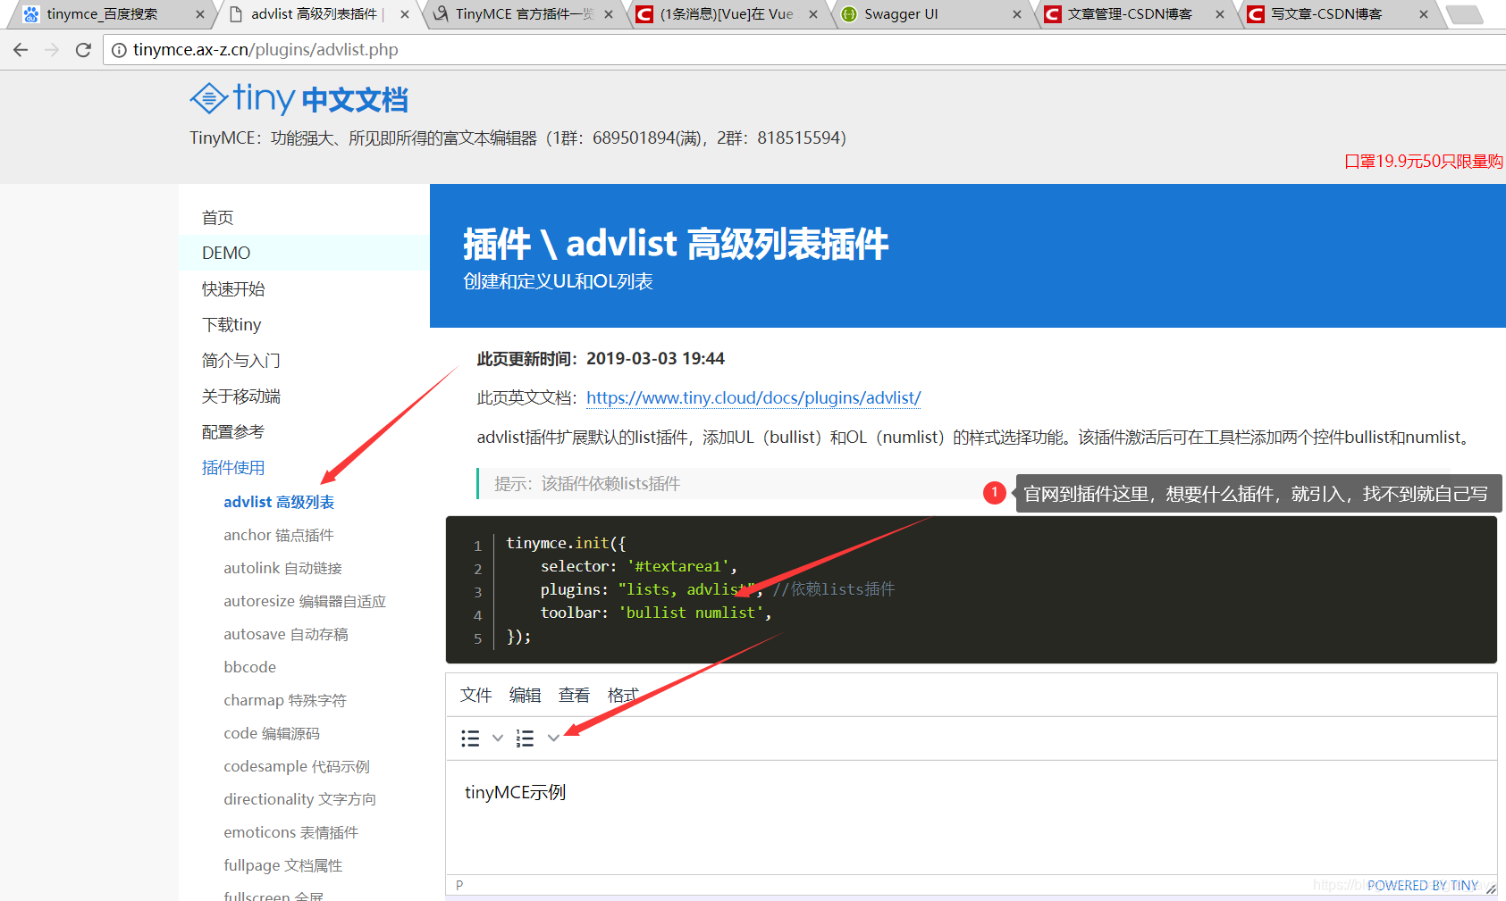1506x901 pixels.
Task: Click the tiny 中文文档 logo
Action: click(x=299, y=98)
